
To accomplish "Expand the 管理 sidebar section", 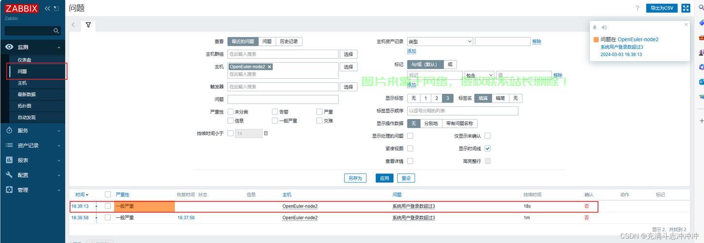I will click(59, 190).
